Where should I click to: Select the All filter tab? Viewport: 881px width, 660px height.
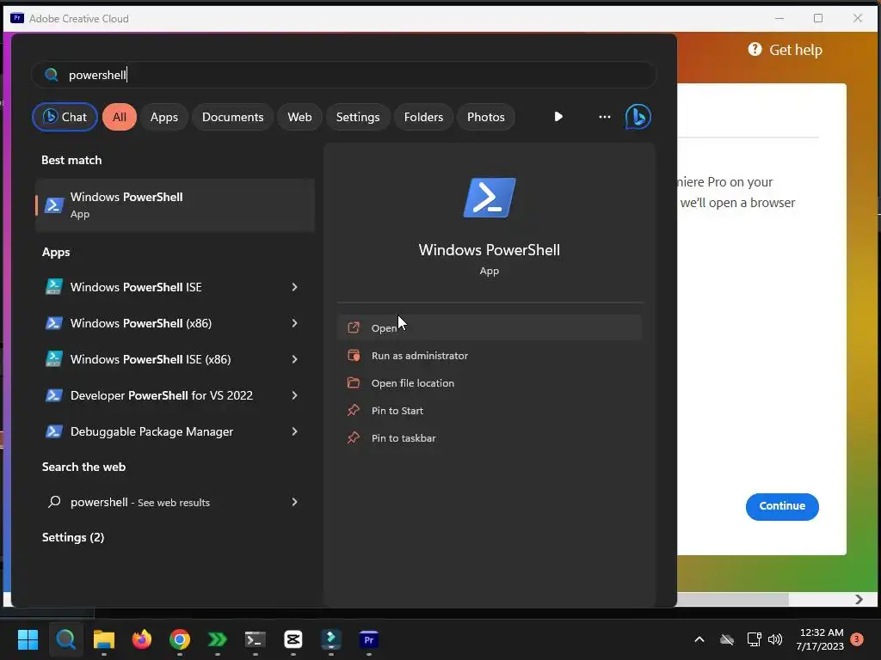119,117
